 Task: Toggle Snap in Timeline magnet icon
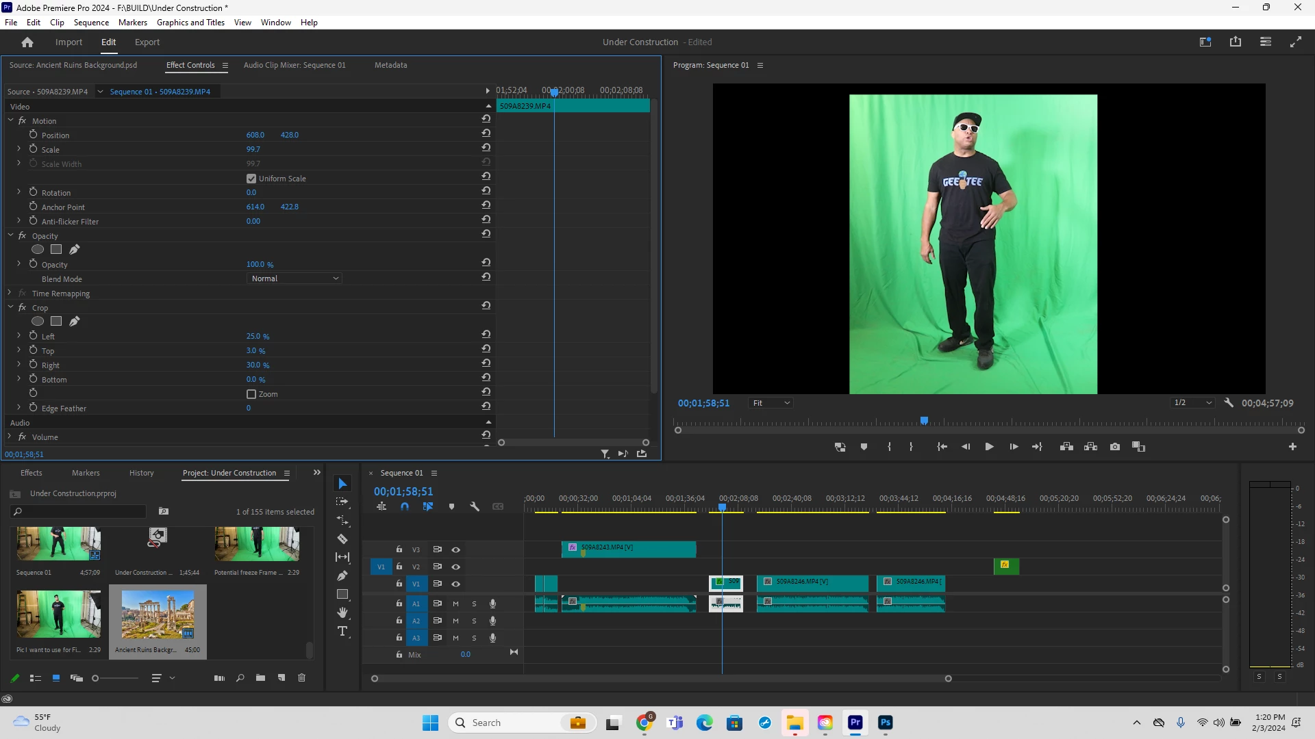click(405, 507)
